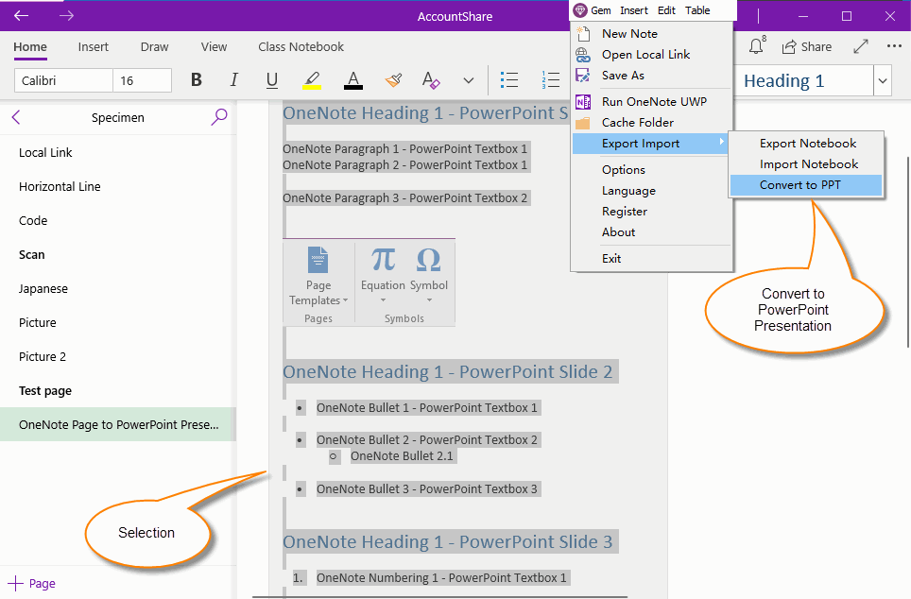Add a new page with + Page
The image size is (911, 599).
click(32, 583)
